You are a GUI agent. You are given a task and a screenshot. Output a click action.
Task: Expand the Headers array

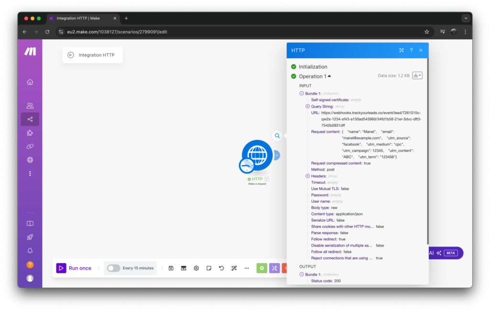point(308,176)
